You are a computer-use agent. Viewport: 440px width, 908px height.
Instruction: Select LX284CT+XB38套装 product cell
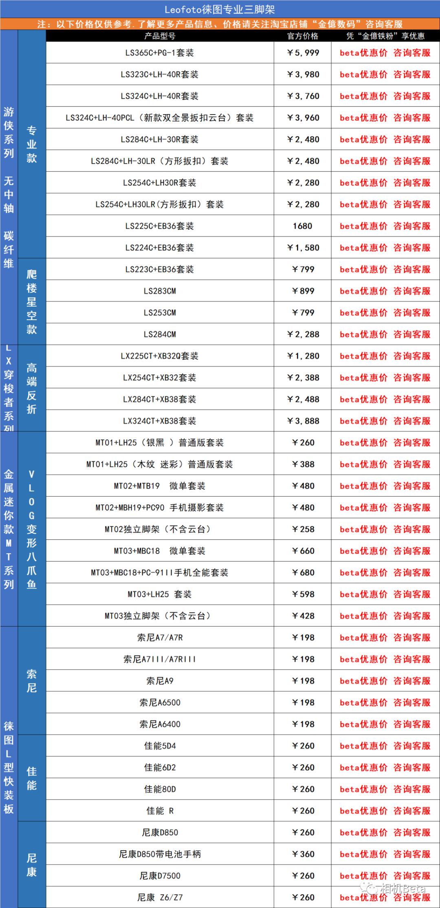point(160,399)
